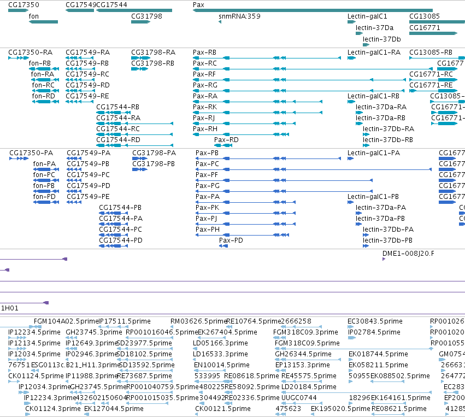Click the CG31798-RB transcript label

click(x=152, y=63)
